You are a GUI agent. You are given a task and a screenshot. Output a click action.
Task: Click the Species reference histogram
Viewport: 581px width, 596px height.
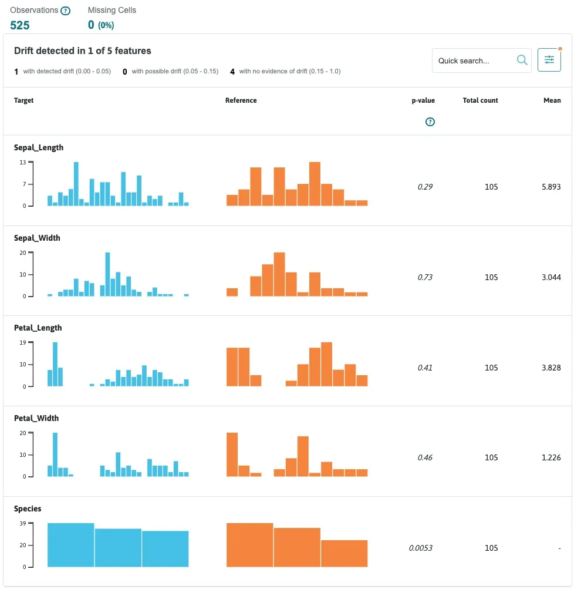pos(296,546)
